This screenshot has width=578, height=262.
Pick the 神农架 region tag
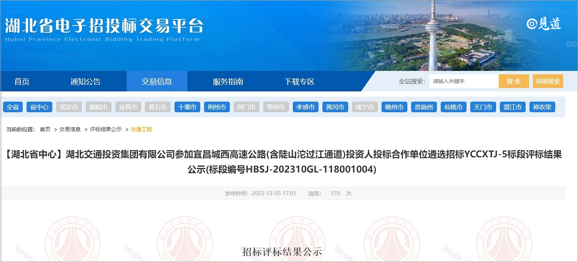click(542, 107)
